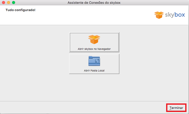This screenshot has height=114, width=189.
Task: Minimize window with the yellow button
Action: [x=9, y=3]
